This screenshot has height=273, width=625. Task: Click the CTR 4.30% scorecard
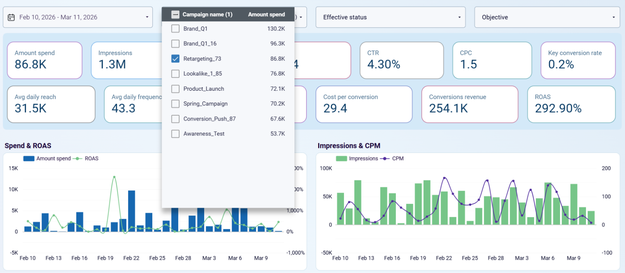(x=401, y=60)
